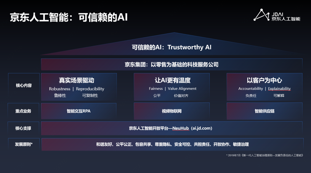Click the 核心内容 row label

click(x=24, y=86)
